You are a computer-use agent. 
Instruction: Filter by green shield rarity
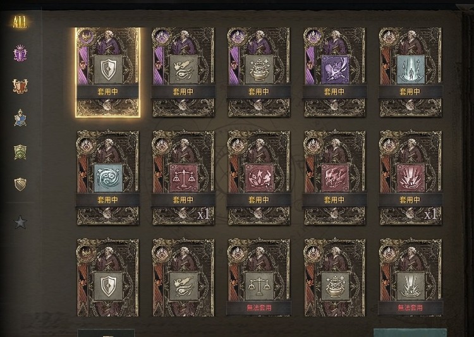tap(20, 152)
